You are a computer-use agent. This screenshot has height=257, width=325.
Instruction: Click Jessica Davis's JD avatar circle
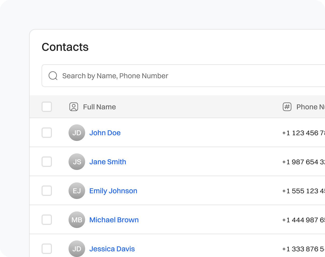click(x=77, y=249)
